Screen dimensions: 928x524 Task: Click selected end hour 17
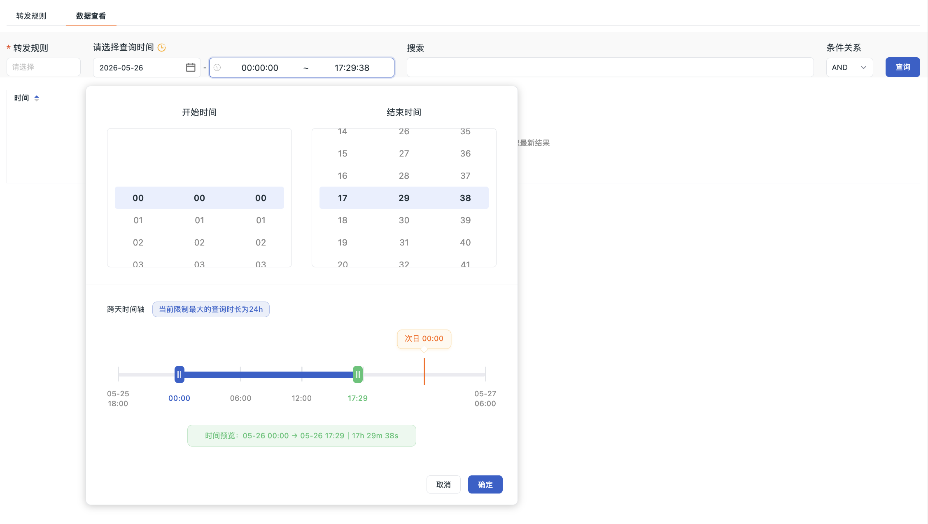pyautogui.click(x=343, y=198)
